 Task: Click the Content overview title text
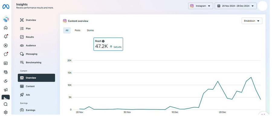78,21
